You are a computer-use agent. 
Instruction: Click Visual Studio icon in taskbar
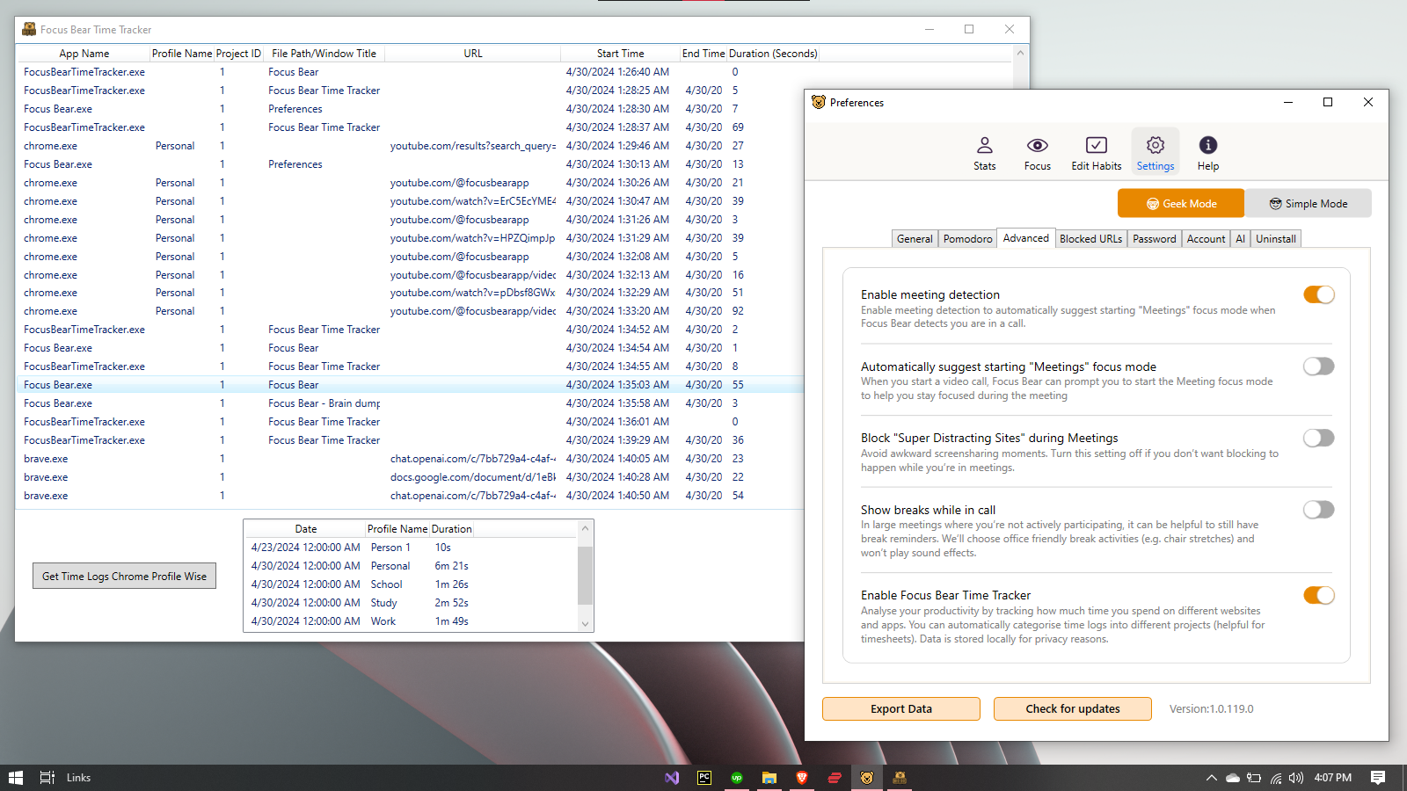tap(672, 778)
